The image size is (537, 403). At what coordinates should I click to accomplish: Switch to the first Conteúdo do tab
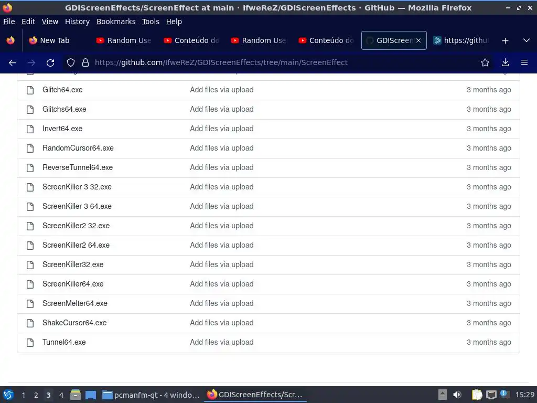pyautogui.click(x=191, y=40)
